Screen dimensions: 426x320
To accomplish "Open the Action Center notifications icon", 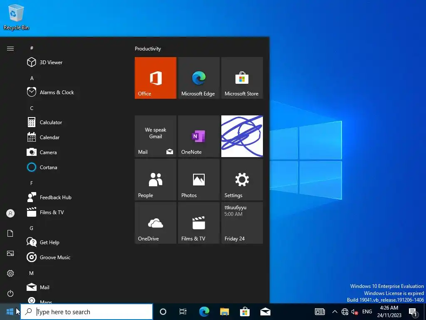I will 413,312.
